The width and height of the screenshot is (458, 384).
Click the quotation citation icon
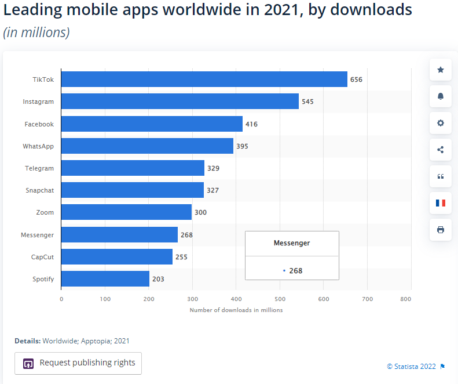tap(441, 176)
